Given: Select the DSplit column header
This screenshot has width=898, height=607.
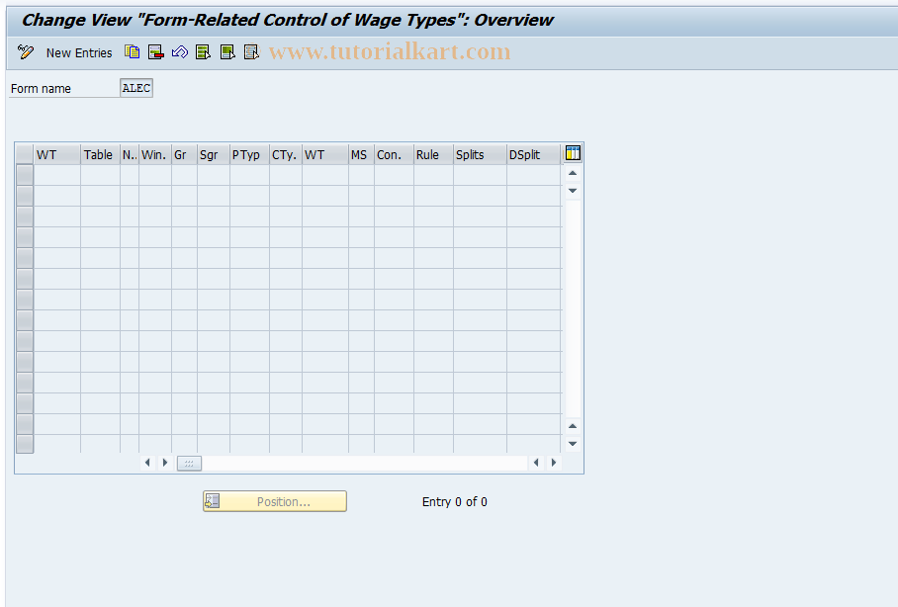Looking at the screenshot, I should click(533, 154).
